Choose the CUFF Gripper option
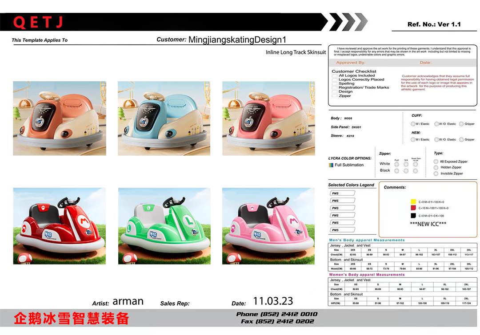Image resolution: width=480 pixels, height=335 pixels. point(461,124)
